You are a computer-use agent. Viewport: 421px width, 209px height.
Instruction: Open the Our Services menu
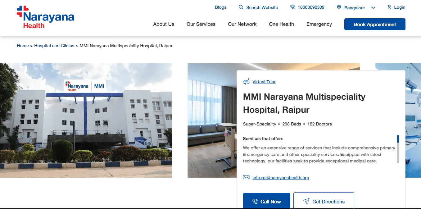tap(201, 24)
